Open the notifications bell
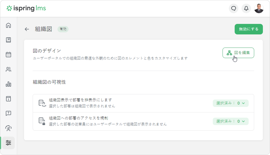This screenshot has width=270, height=155. (246, 8)
